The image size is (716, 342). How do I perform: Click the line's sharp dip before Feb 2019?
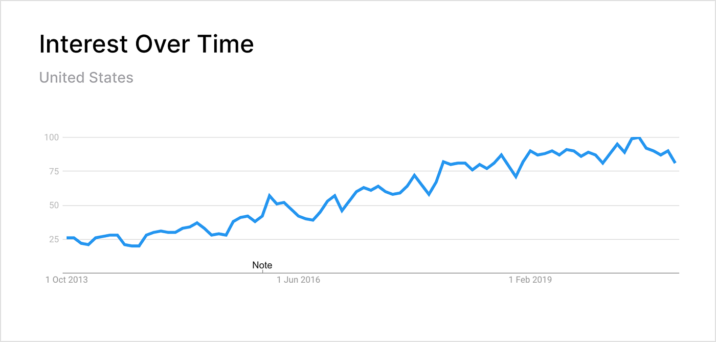tap(516, 177)
